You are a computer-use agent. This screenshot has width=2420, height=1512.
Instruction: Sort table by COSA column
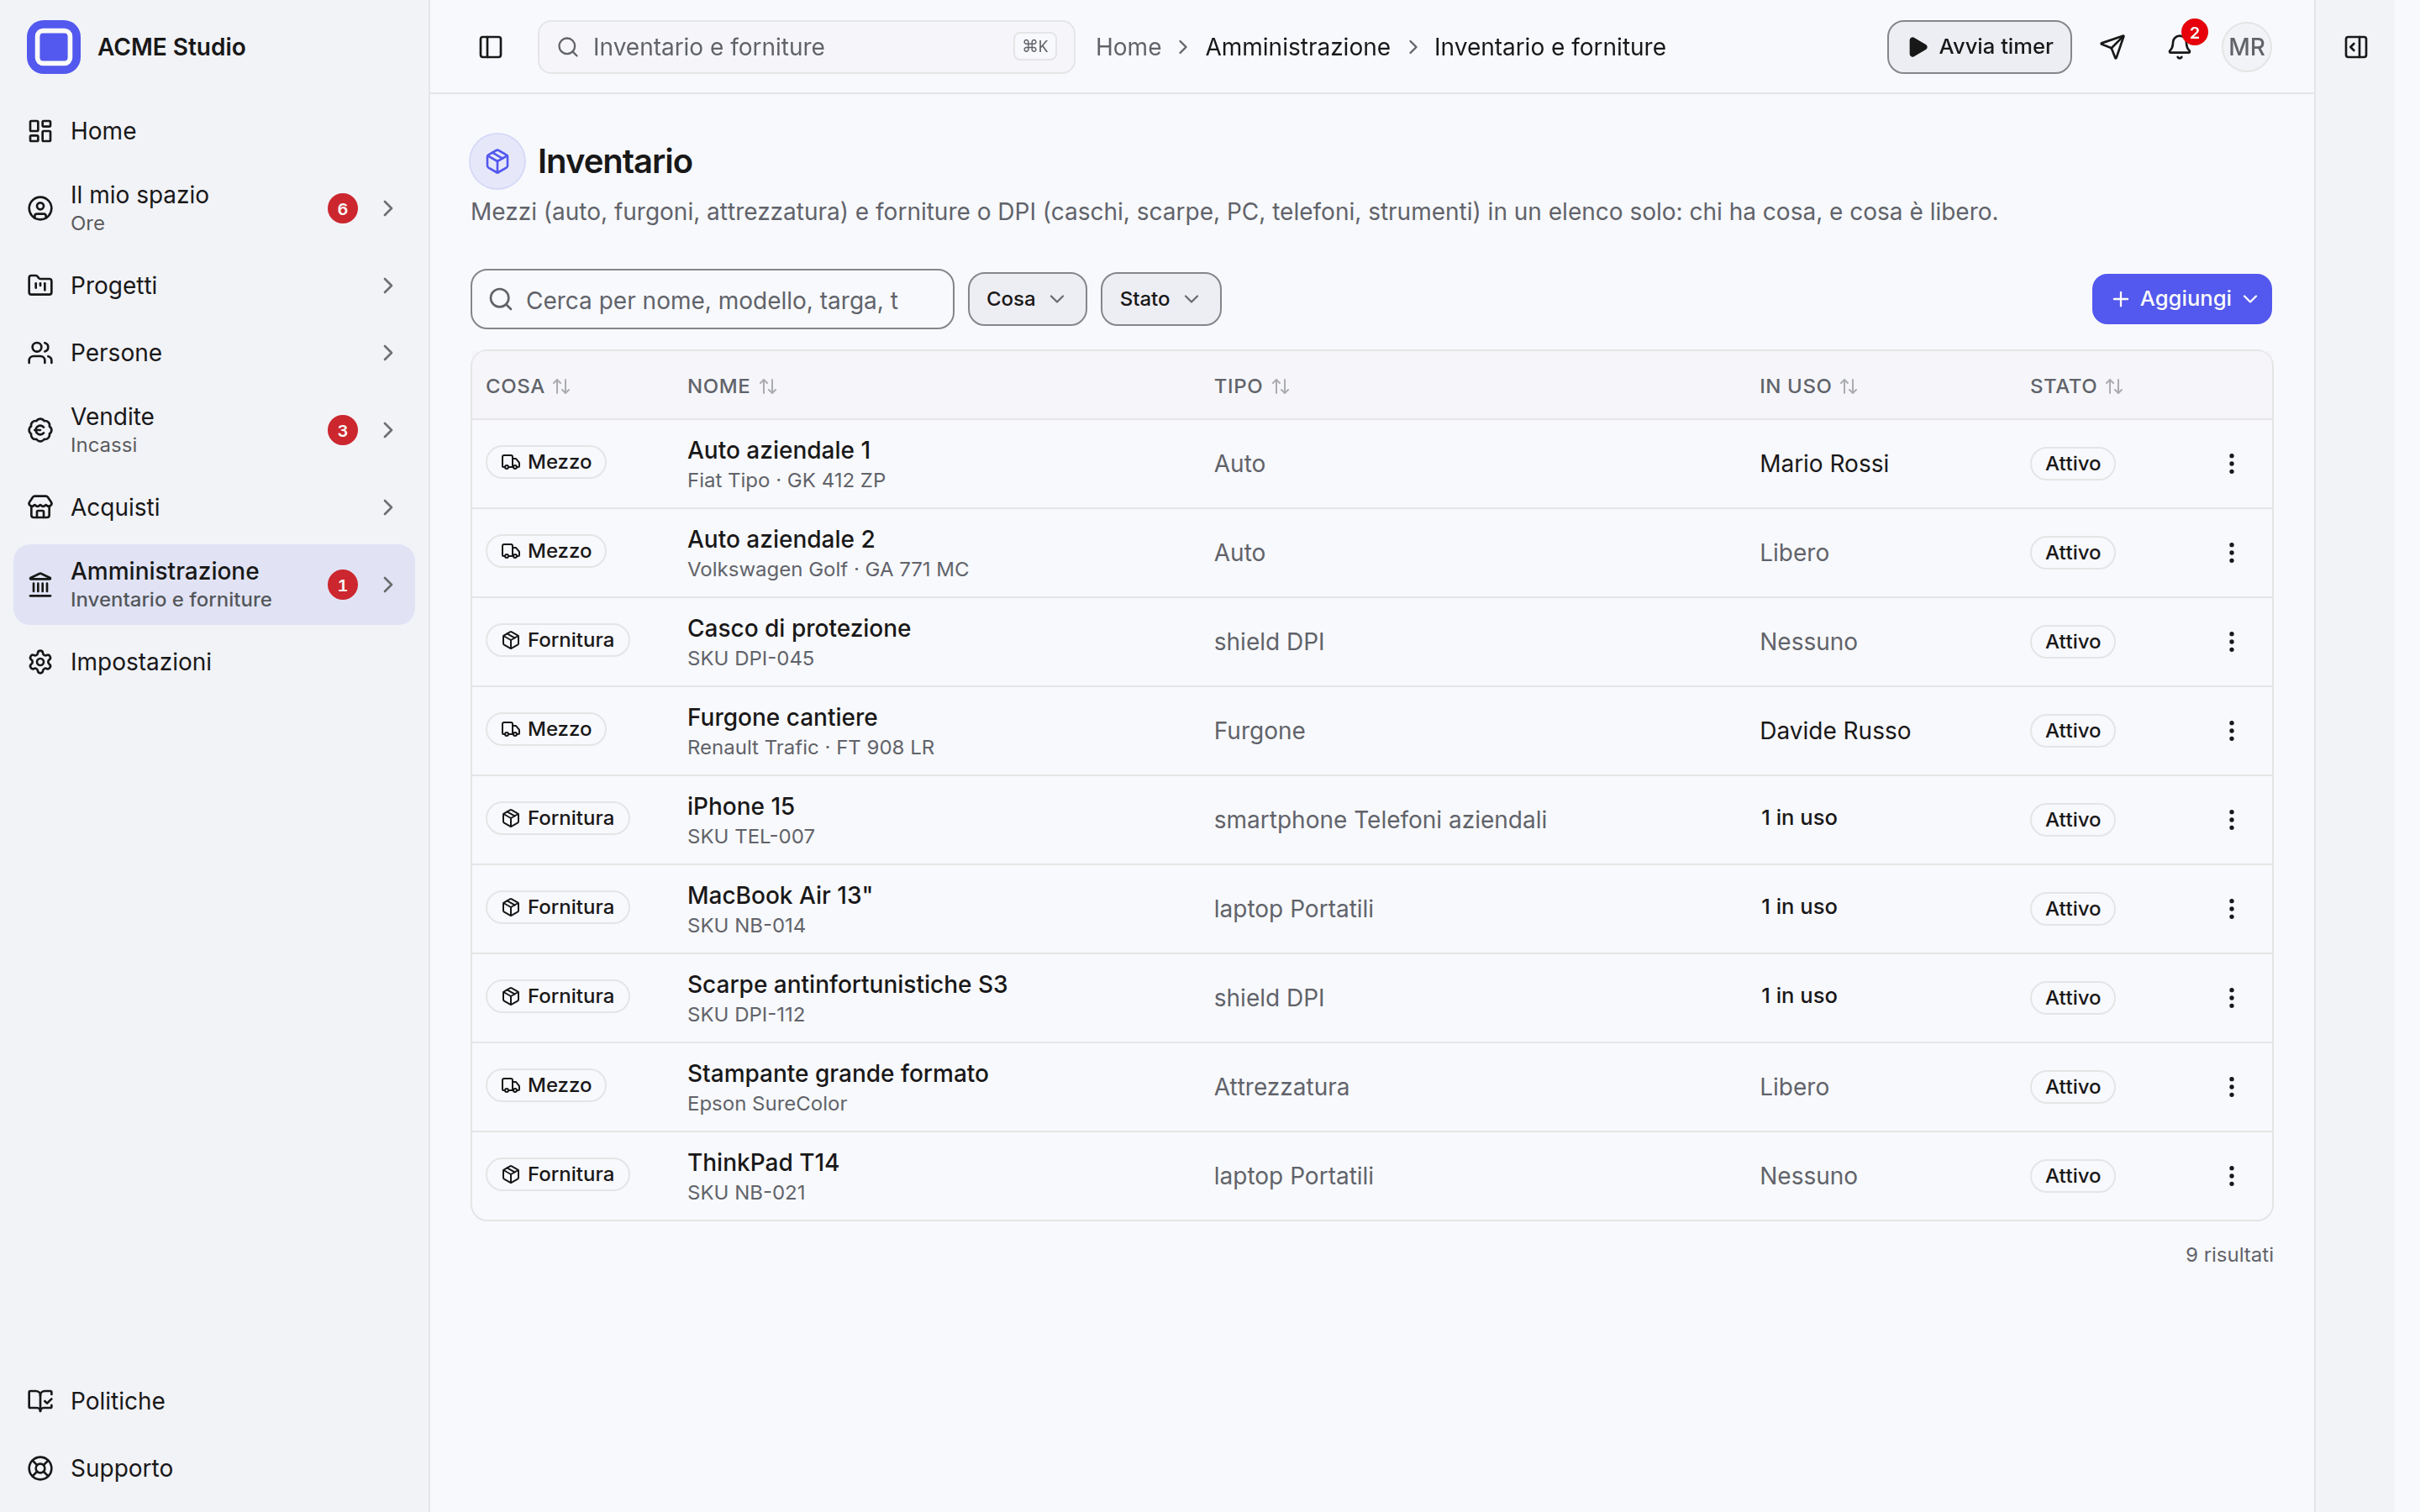(528, 386)
